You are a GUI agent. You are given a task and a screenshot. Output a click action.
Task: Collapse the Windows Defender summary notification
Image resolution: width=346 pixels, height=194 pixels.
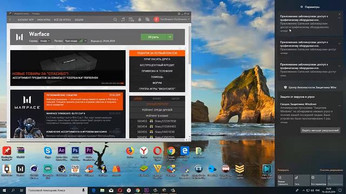click(x=340, y=106)
